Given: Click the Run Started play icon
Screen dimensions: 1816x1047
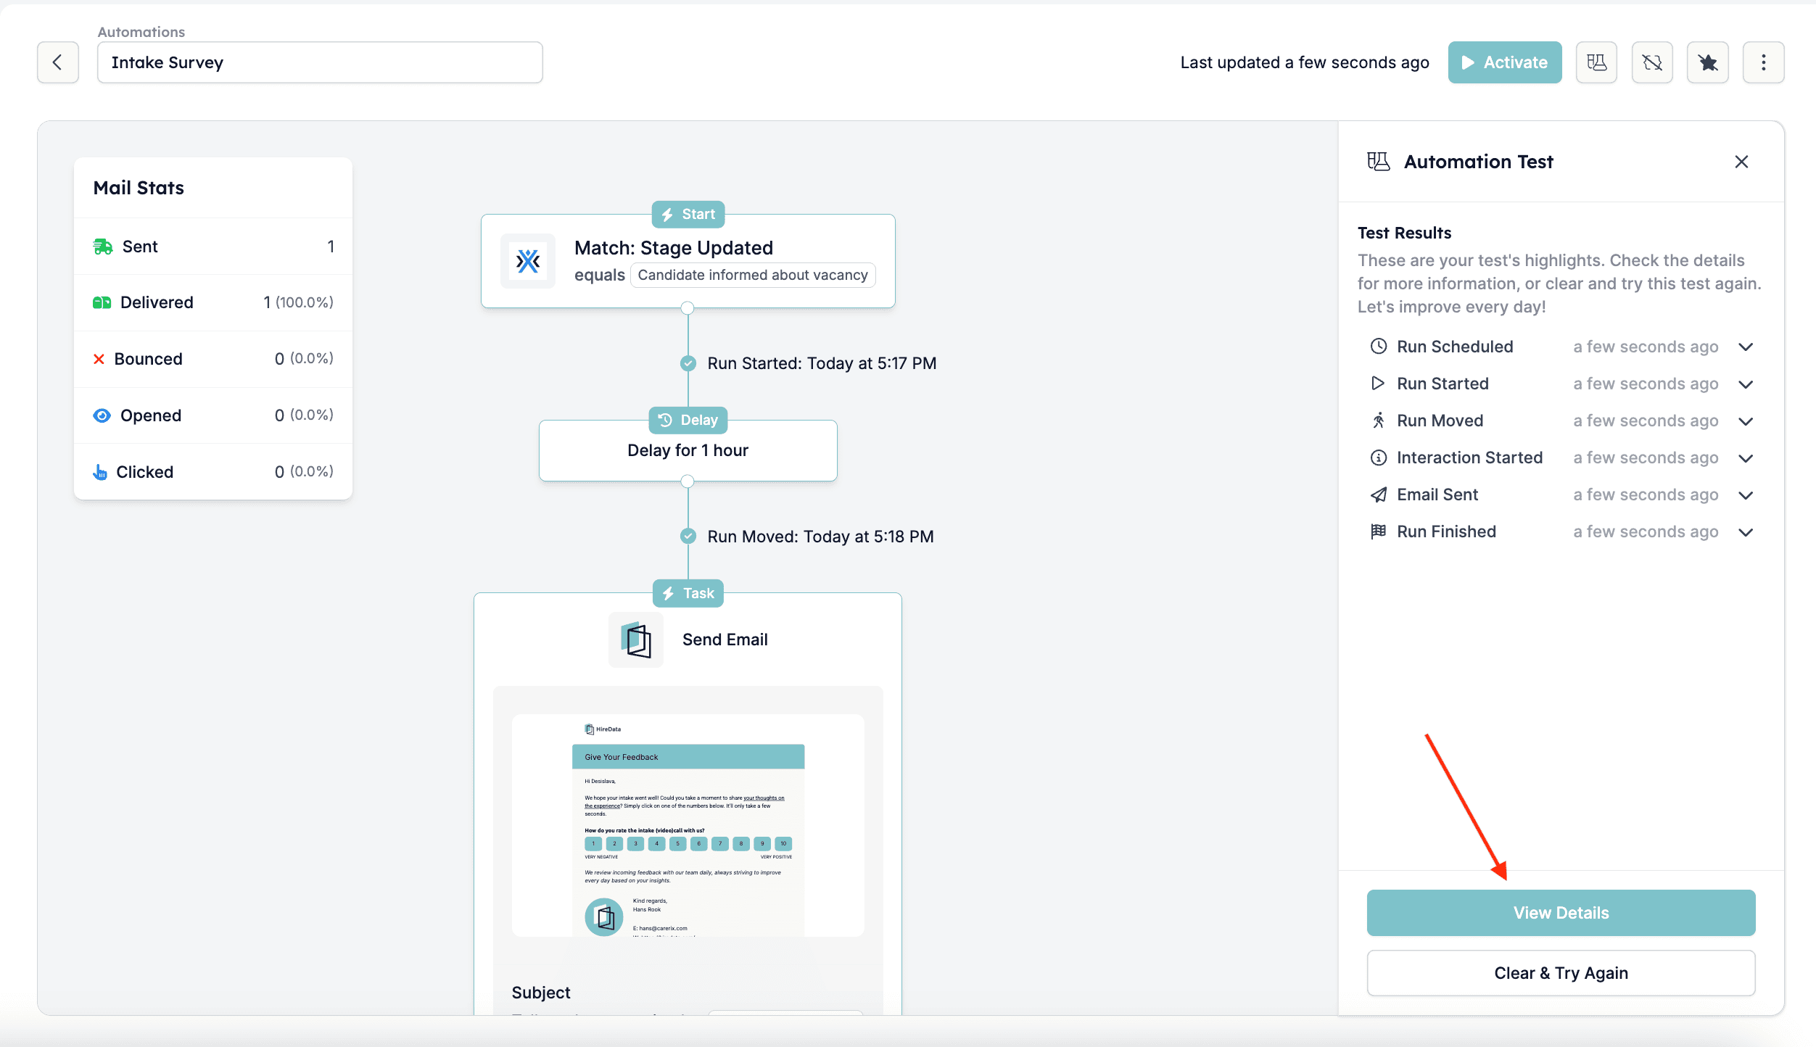Looking at the screenshot, I should (1378, 384).
